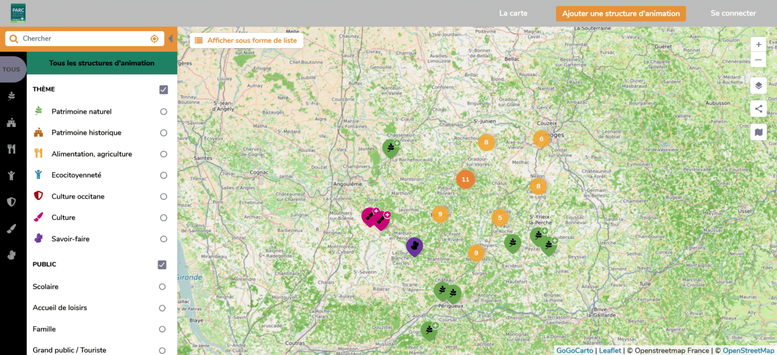Click the Famille label
Image resolution: width=777 pixels, height=355 pixels.
pyautogui.click(x=44, y=329)
